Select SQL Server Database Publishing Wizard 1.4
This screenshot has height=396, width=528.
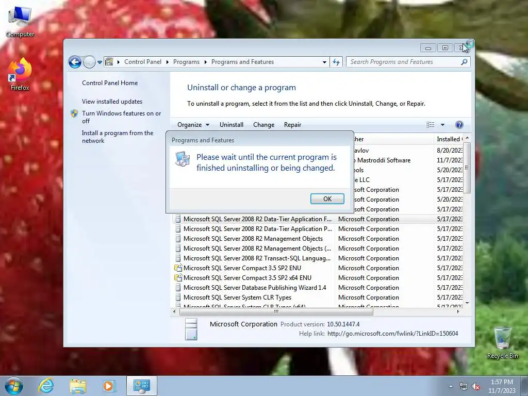tap(318, 287)
